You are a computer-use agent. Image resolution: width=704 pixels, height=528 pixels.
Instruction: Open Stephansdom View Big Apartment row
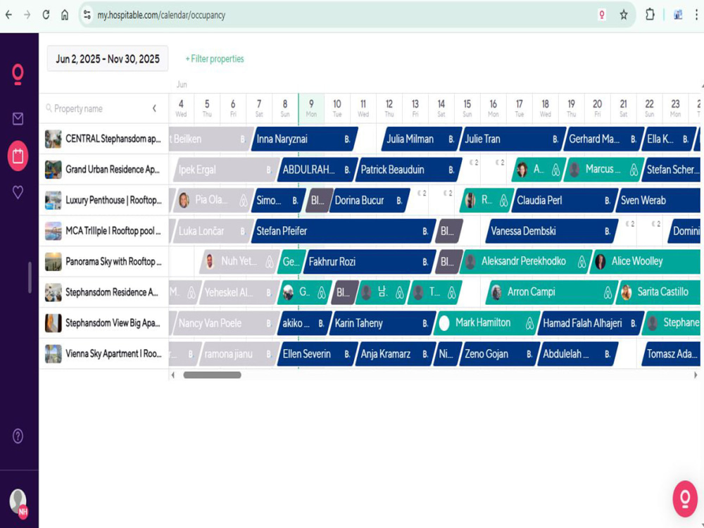pyautogui.click(x=103, y=323)
